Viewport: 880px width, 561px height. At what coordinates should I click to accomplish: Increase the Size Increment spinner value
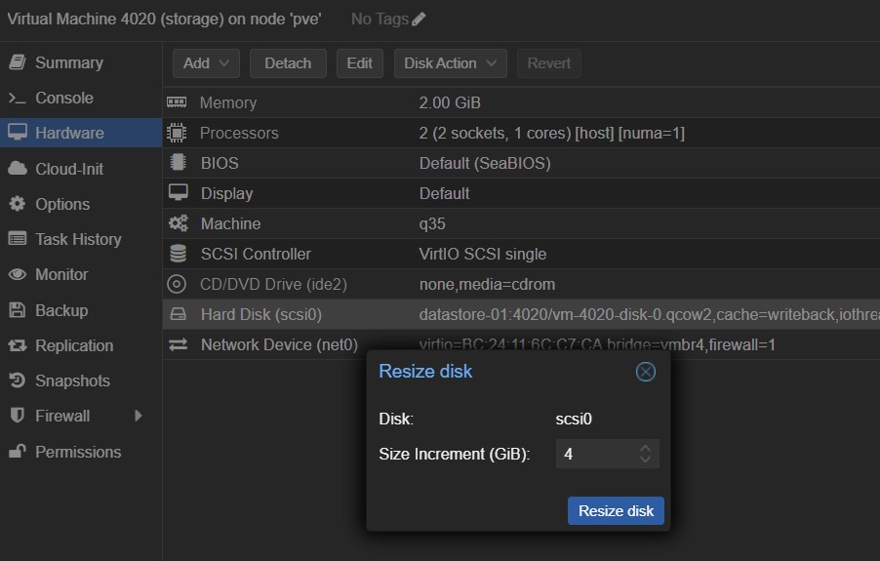coord(645,449)
